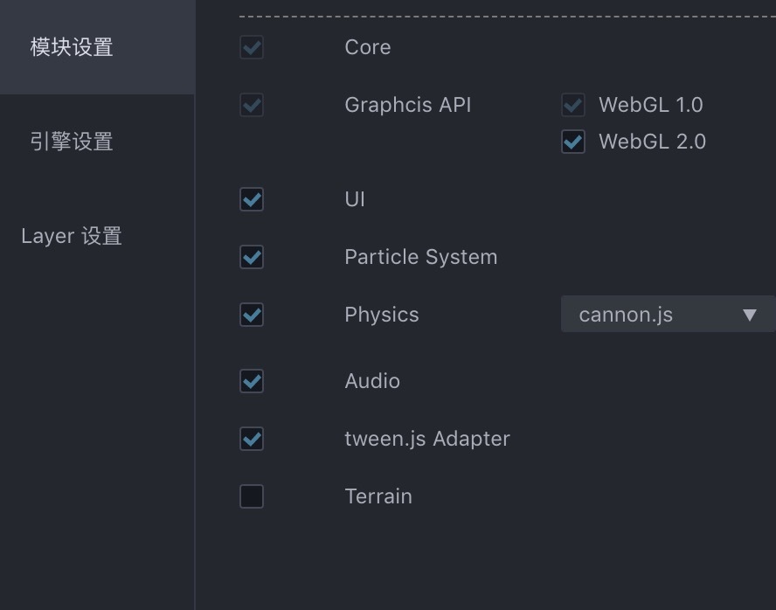The height and width of the screenshot is (610, 776).
Task: Toggle the Core module checkbox
Action: [252, 47]
